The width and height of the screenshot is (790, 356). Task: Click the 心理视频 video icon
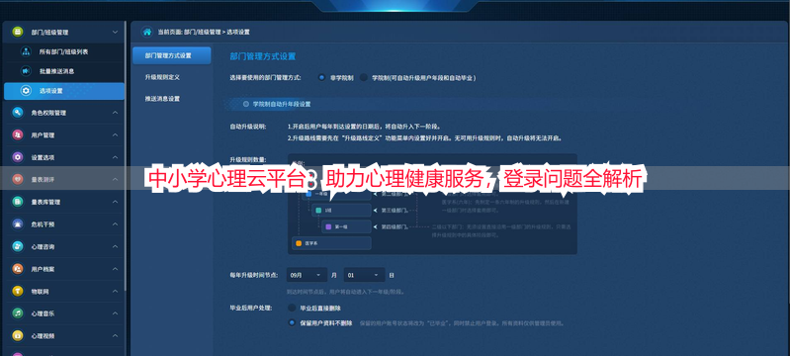(18, 335)
